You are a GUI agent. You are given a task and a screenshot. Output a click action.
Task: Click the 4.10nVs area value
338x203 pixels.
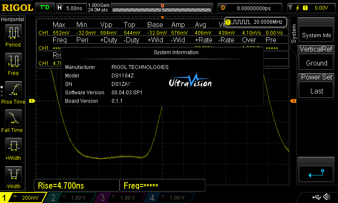point(251,33)
